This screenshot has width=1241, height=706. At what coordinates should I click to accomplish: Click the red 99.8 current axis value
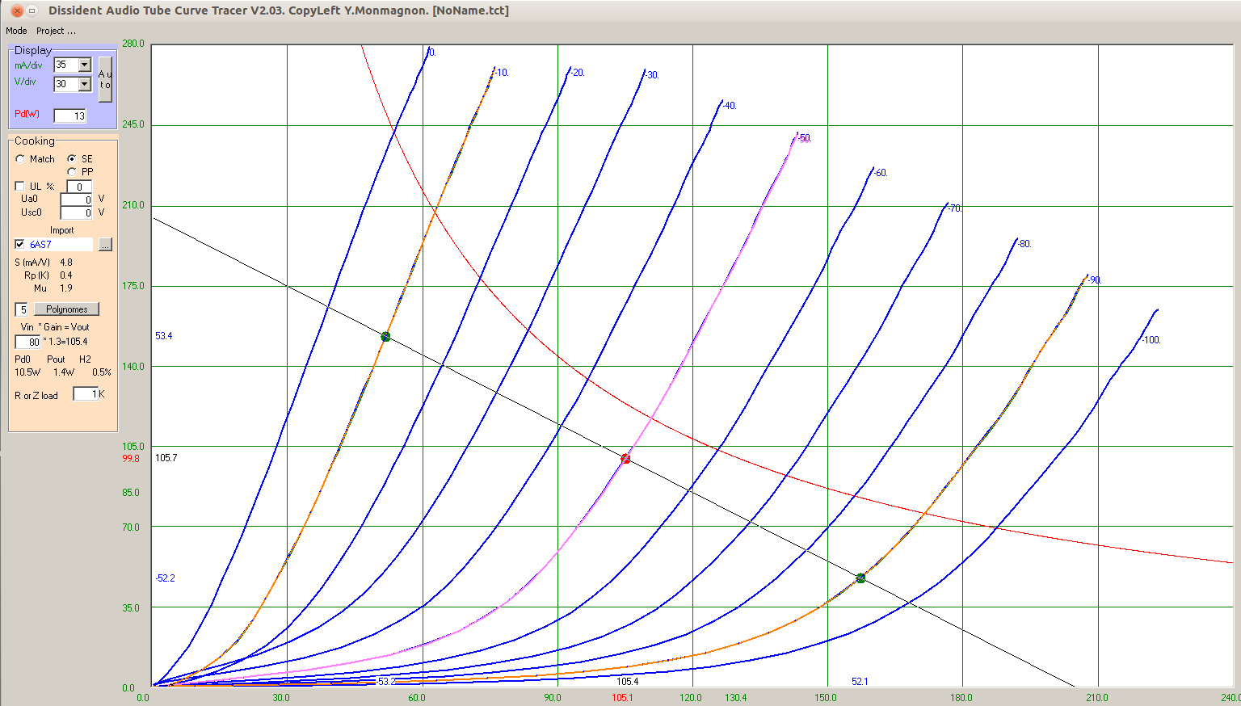coord(131,458)
